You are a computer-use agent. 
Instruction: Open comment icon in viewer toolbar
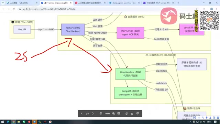(x=137, y=113)
